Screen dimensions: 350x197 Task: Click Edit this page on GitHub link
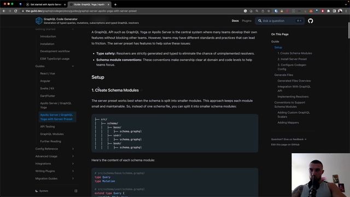click(x=285, y=144)
